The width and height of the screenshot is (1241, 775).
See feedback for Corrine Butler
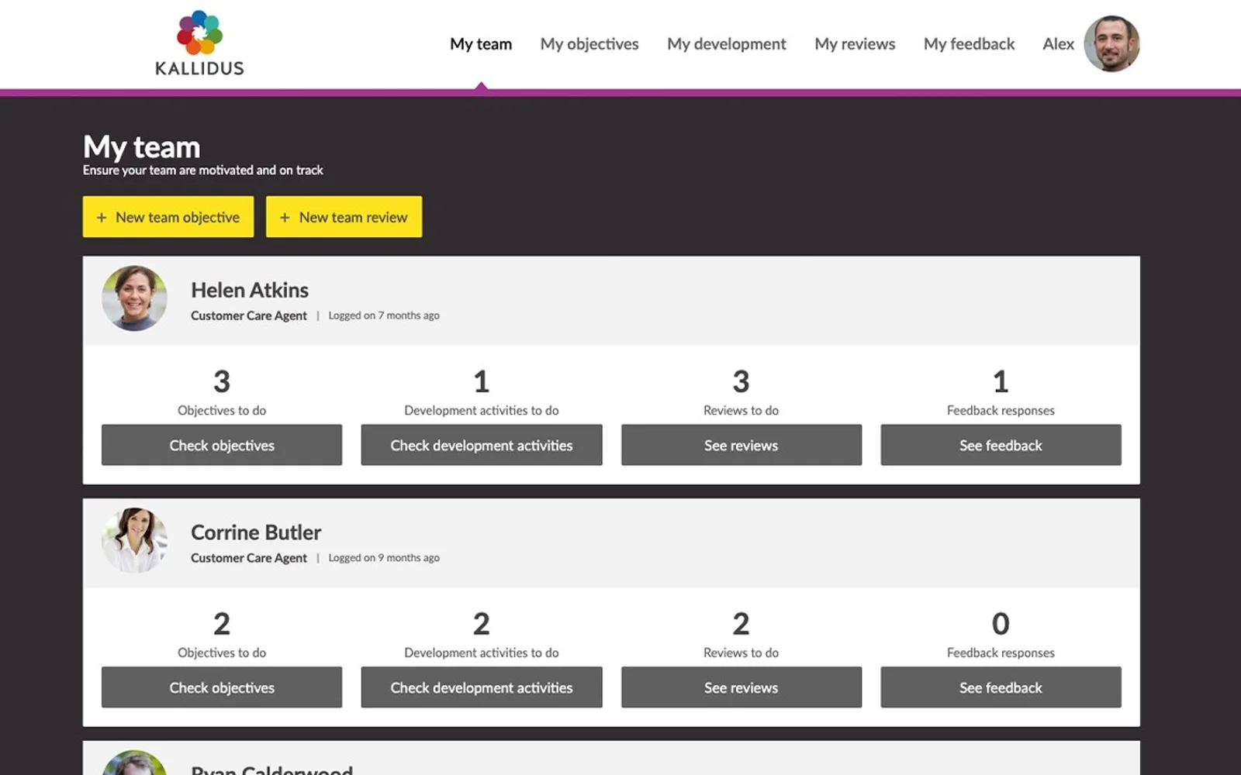tap(1001, 687)
